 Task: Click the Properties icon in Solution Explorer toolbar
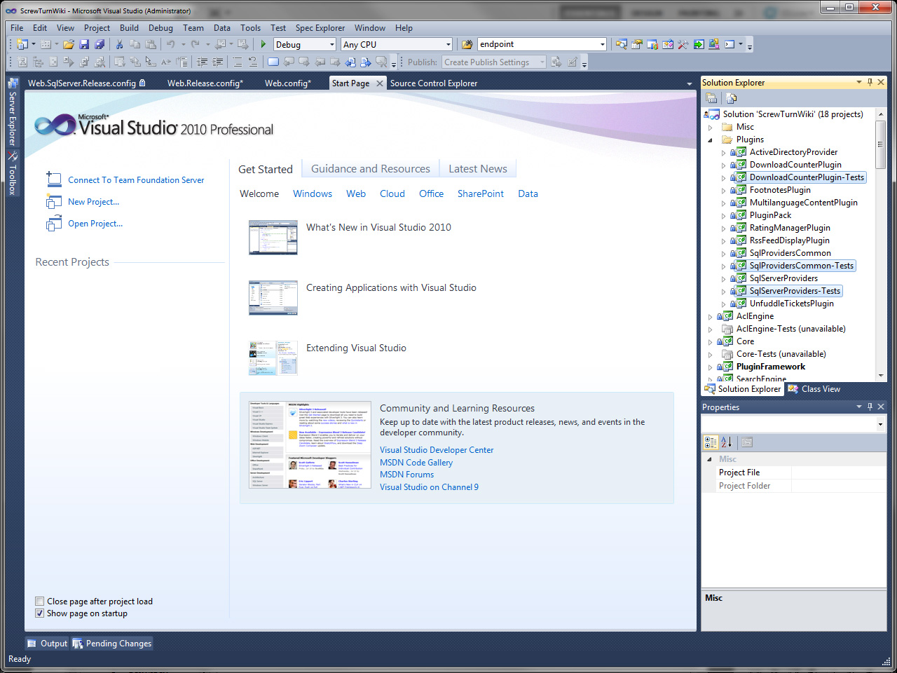point(711,98)
